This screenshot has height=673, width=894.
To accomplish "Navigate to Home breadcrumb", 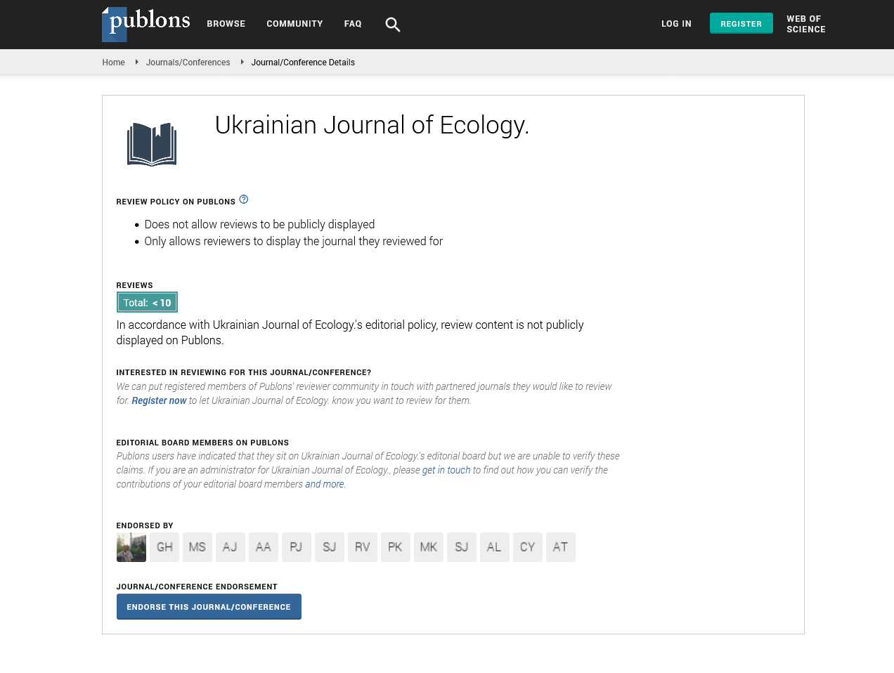I will point(113,63).
